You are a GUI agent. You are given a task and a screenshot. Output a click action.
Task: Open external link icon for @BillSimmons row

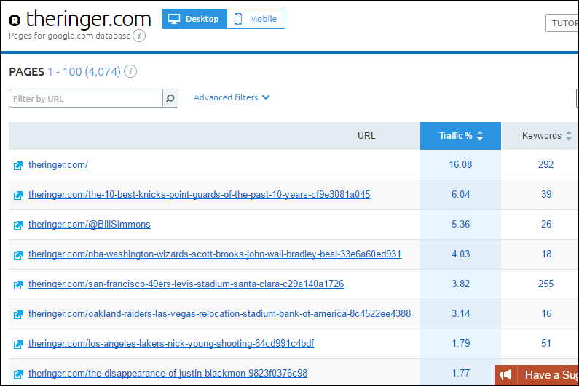[x=18, y=225]
